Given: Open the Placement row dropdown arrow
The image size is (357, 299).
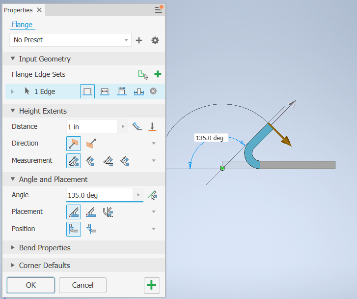Looking at the screenshot, I should pos(154,212).
